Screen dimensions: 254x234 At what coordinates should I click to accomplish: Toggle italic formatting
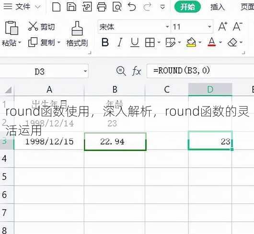pyautogui.click(x=120, y=43)
